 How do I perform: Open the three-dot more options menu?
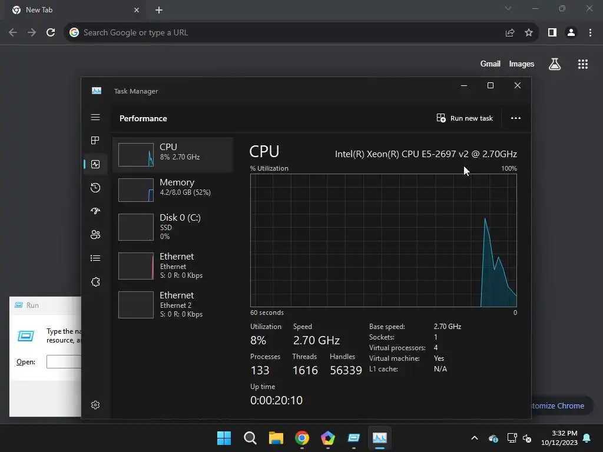516,118
